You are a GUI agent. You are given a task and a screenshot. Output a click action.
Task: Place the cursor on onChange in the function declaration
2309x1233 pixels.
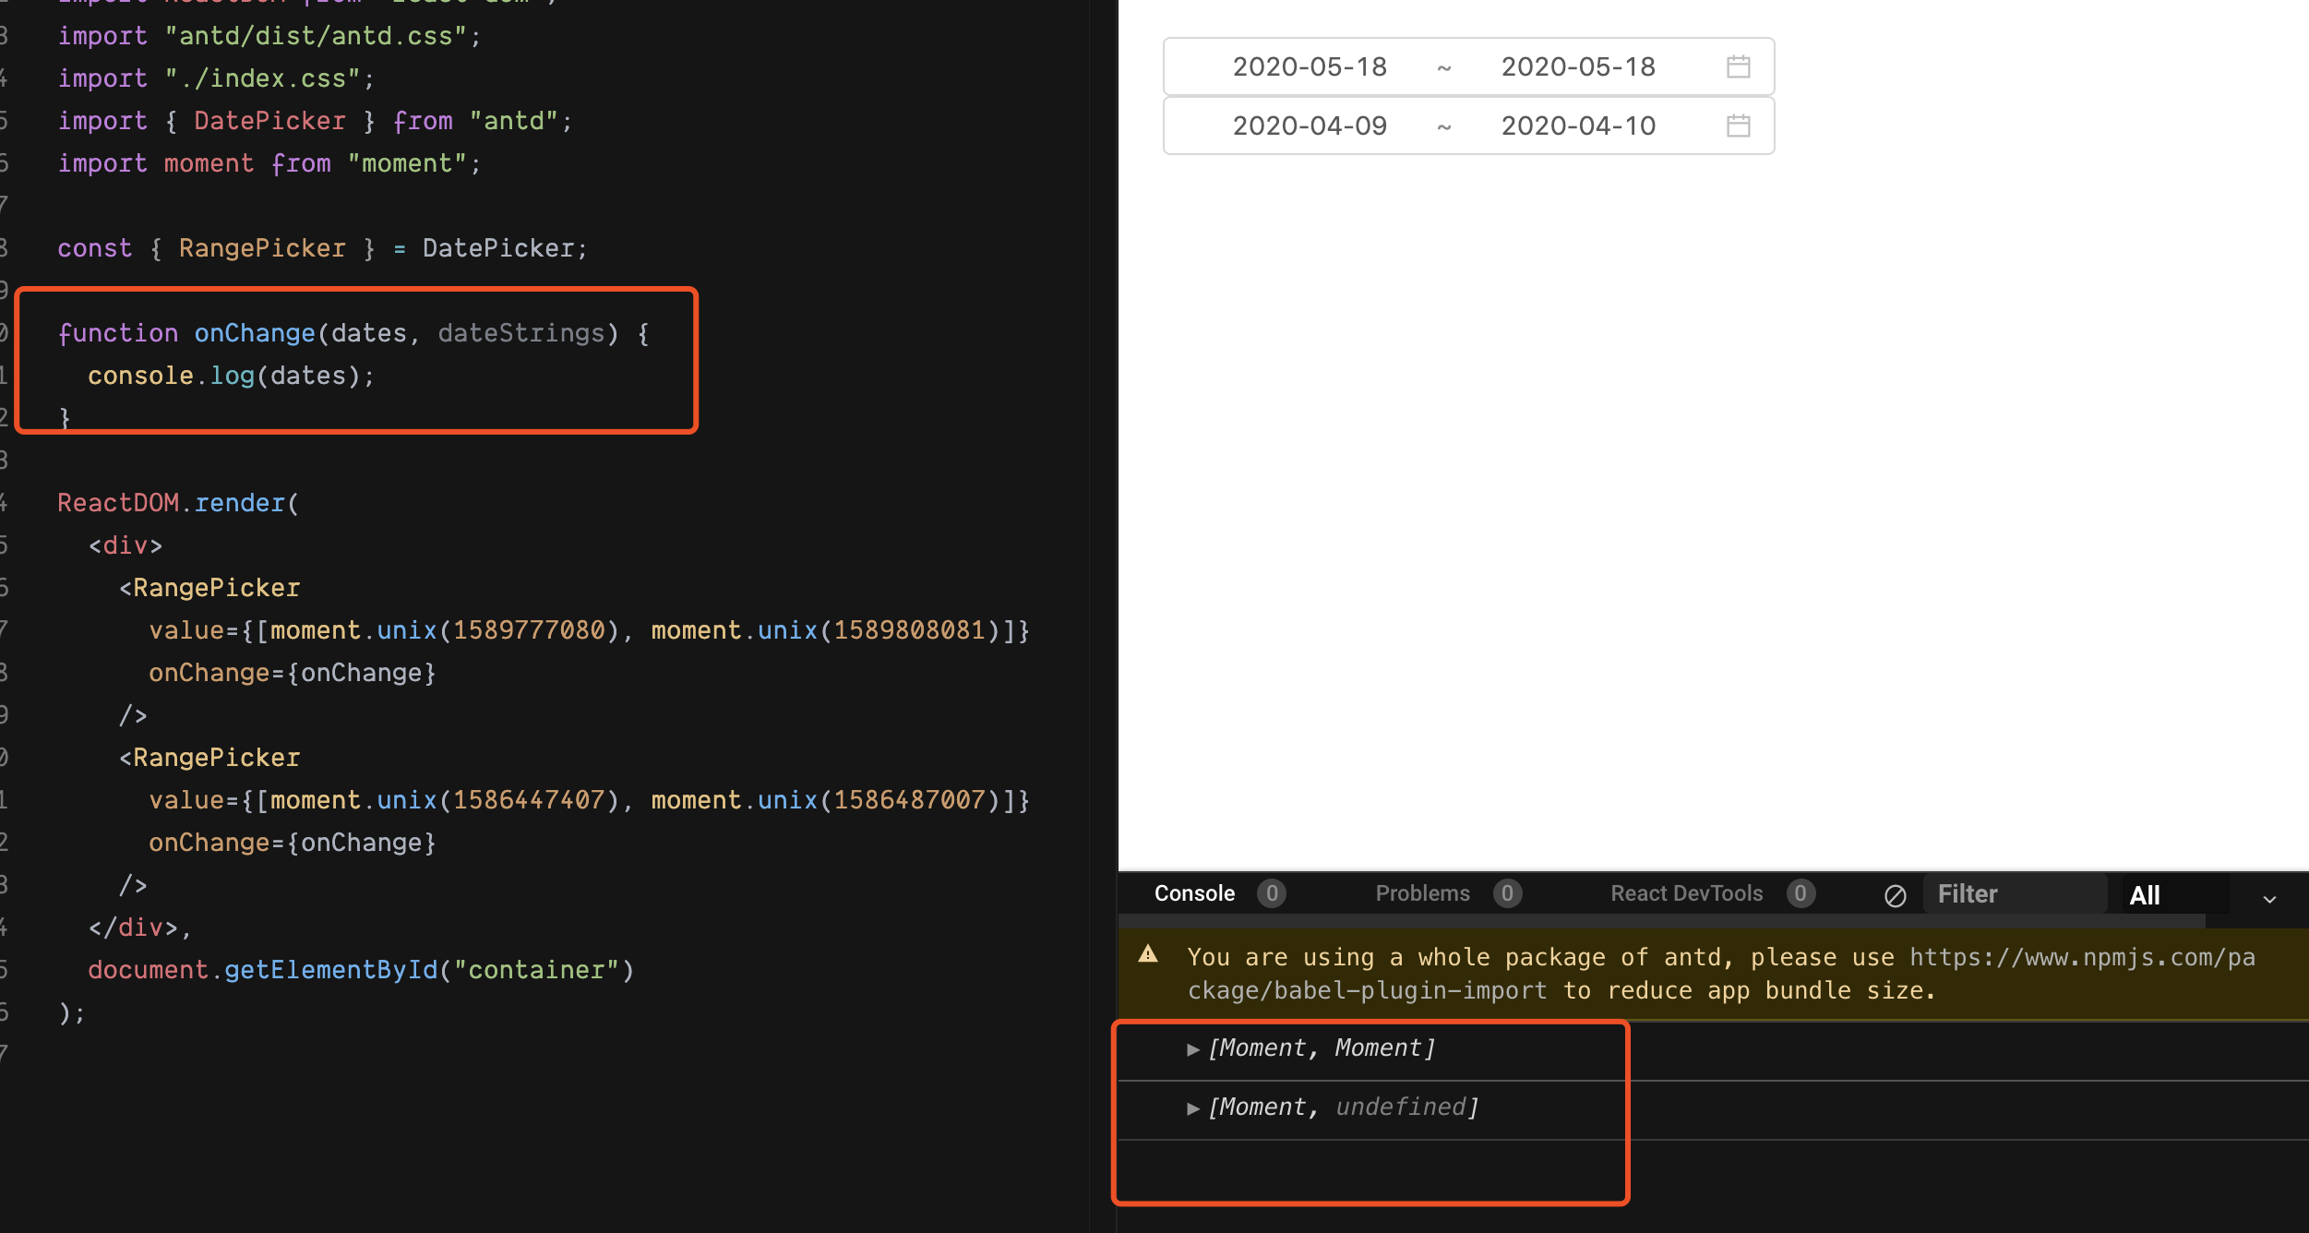[255, 333]
